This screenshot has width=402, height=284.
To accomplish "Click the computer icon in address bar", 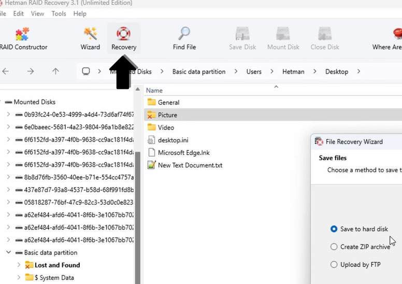I will 86,72.
